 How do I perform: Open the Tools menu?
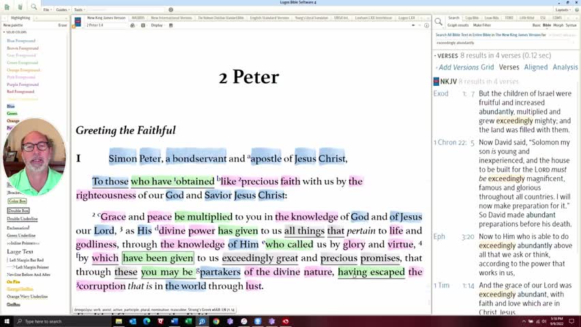pyautogui.click(x=79, y=10)
